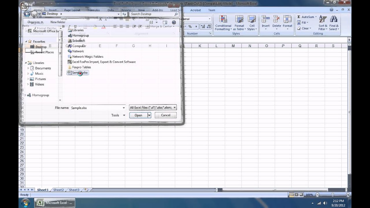Open the File name history dropdown arrow
370x208 pixels.
coord(124,108)
